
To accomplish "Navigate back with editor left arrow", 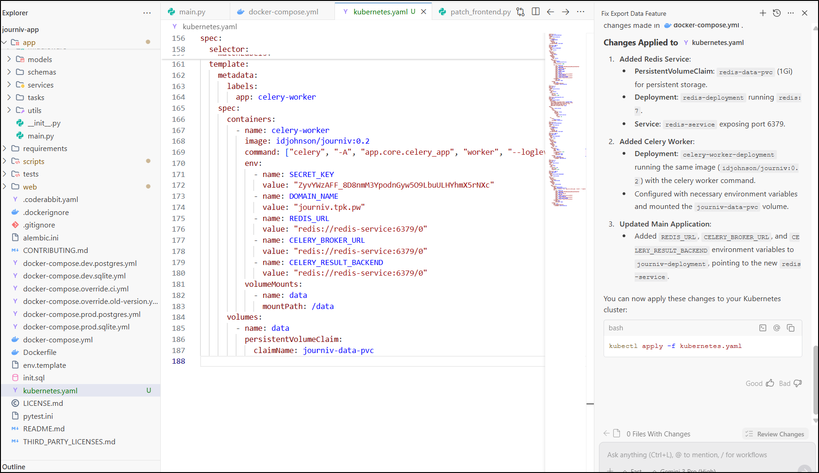I will 550,12.
